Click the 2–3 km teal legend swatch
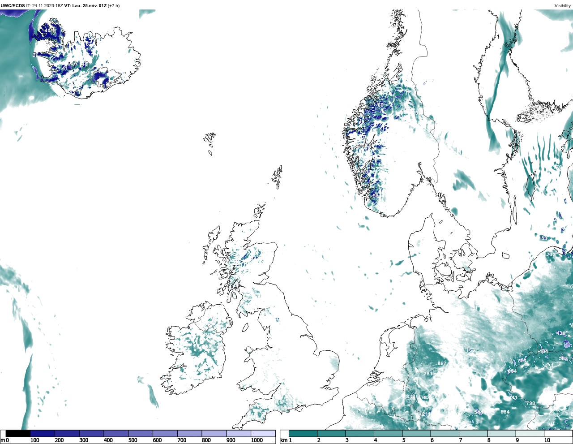 pyautogui.click(x=331, y=433)
